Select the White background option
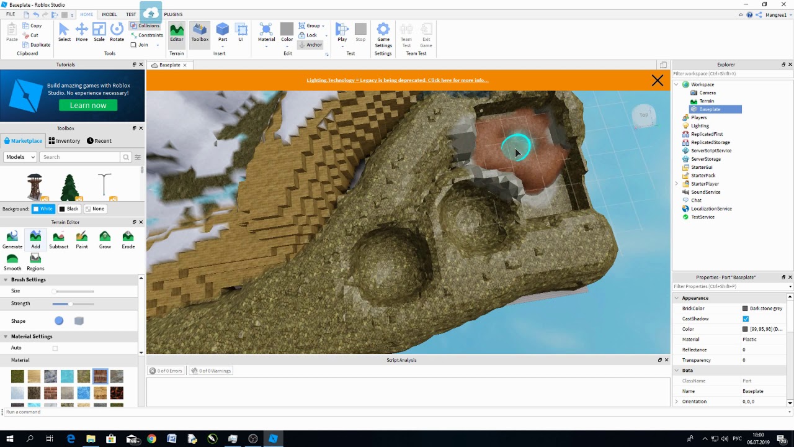 tap(43, 209)
